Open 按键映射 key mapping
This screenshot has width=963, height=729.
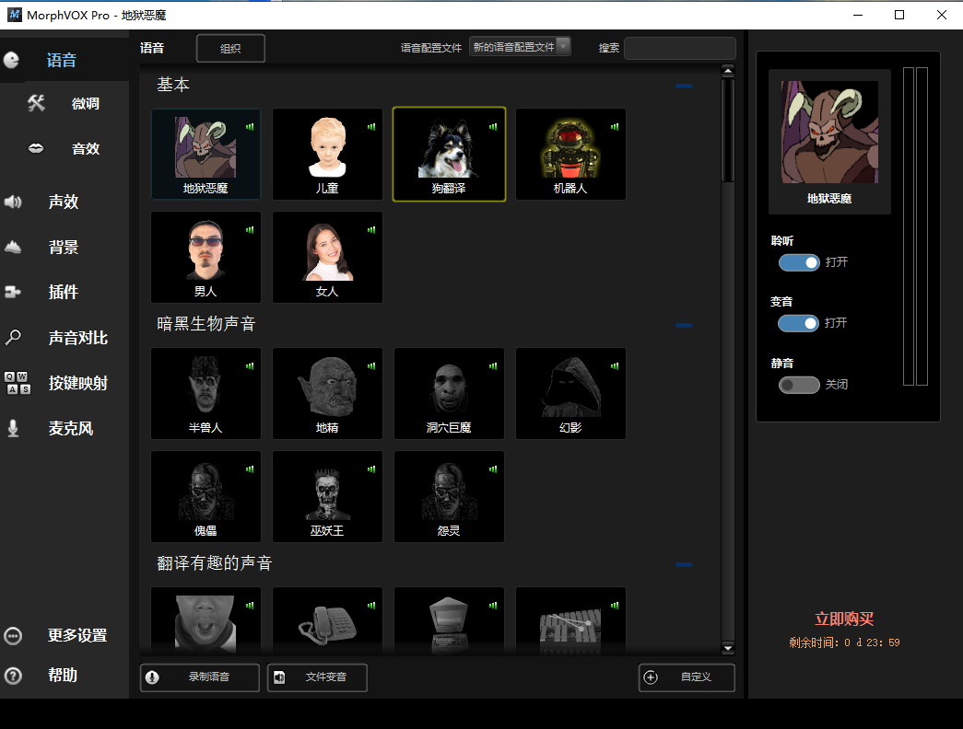(78, 383)
